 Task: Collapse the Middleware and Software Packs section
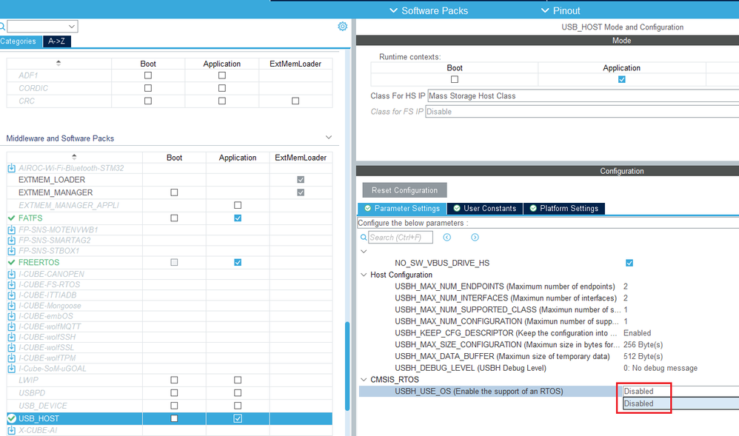(x=329, y=138)
